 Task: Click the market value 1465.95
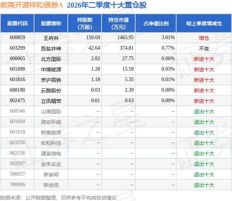(125, 37)
